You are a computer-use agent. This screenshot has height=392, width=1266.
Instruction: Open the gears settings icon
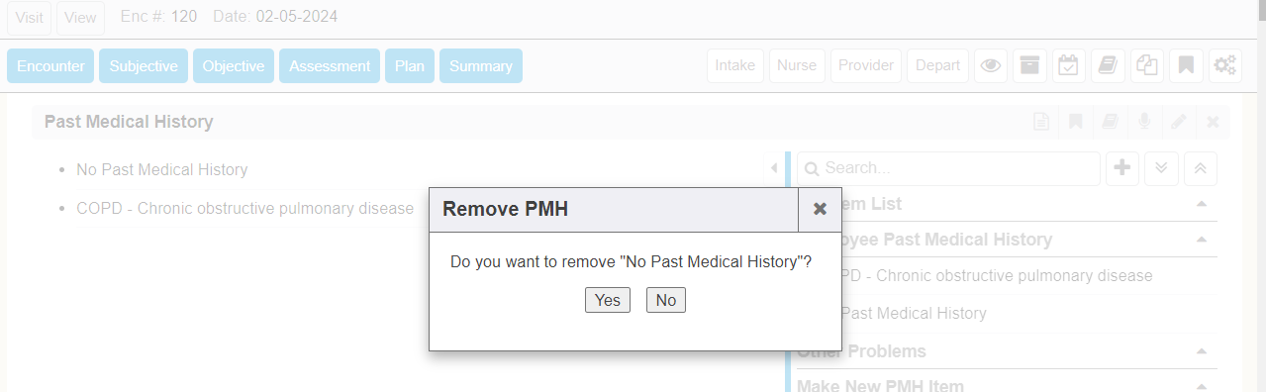(1225, 66)
